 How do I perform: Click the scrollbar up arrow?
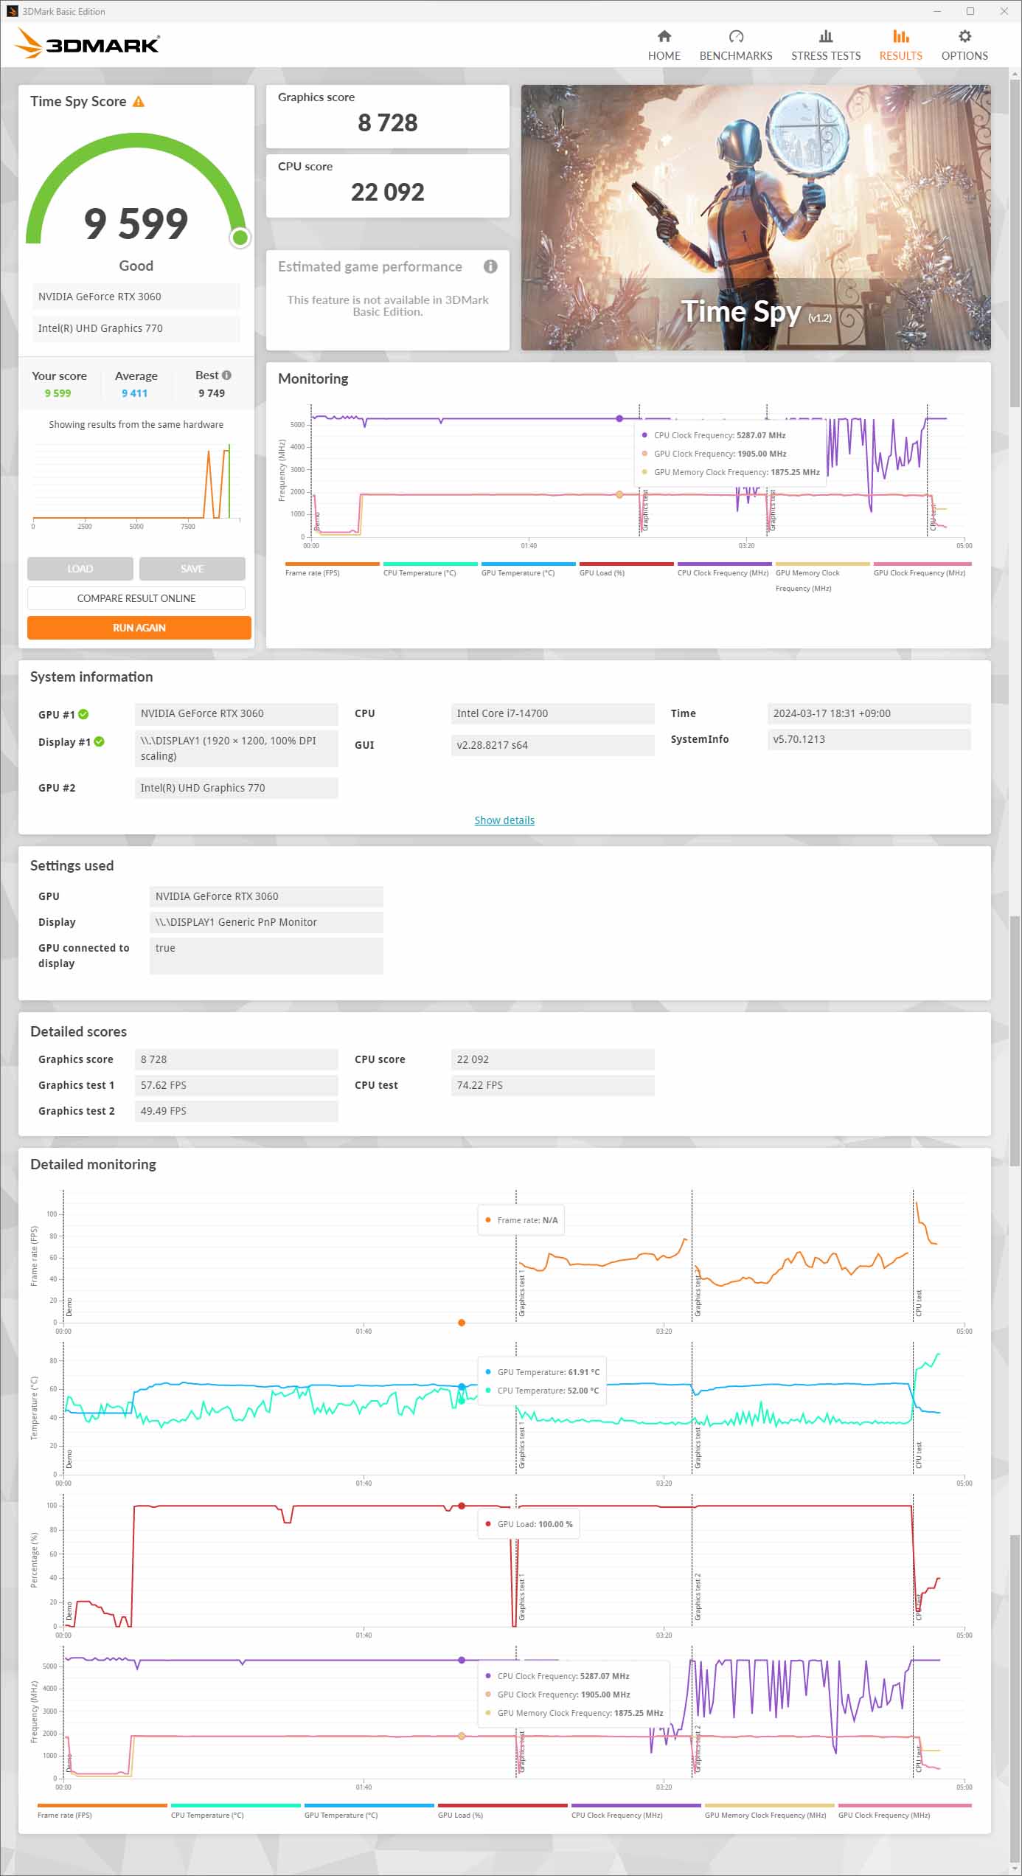1015,74
